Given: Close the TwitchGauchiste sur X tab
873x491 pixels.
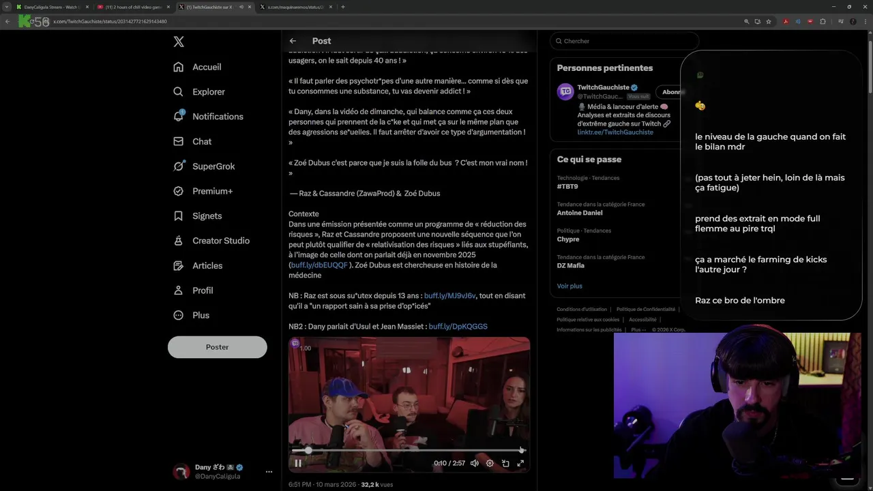Looking at the screenshot, I should click(x=249, y=7).
